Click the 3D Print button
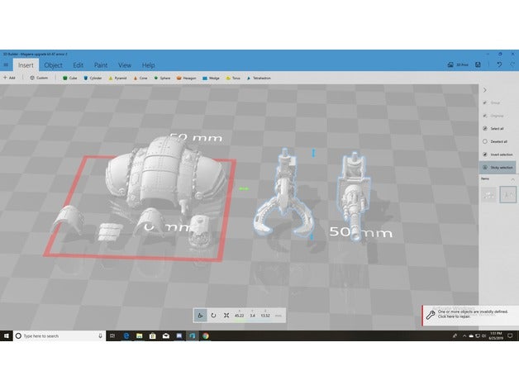The height and width of the screenshot is (390, 519). (x=458, y=64)
